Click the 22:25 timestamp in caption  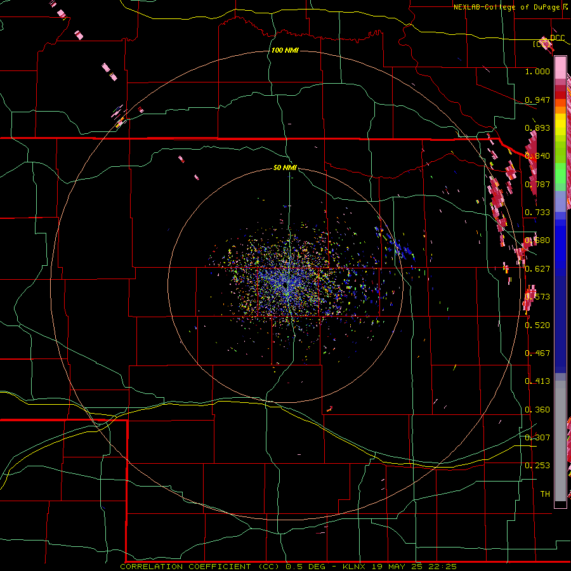pyautogui.click(x=442, y=567)
